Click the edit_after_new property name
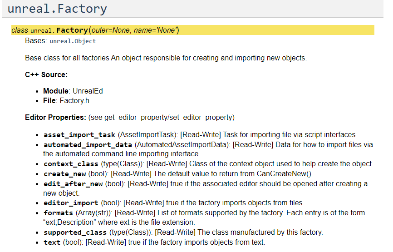393x252 pixels. pos(74,183)
